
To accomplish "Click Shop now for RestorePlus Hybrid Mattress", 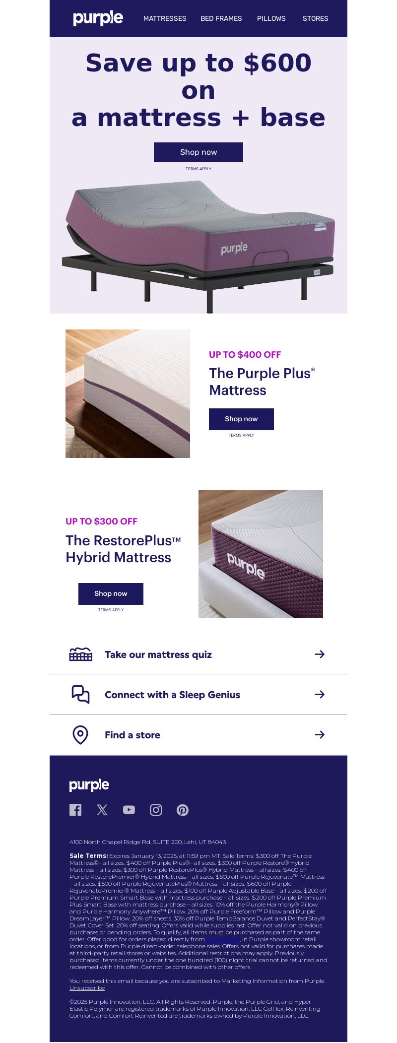I will tap(111, 593).
